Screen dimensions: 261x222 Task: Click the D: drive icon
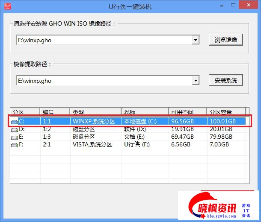click(x=15, y=129)
